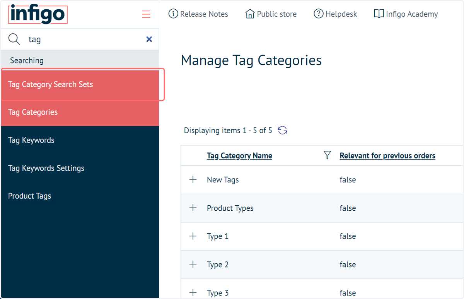The image size is (464, 299).
Task: Open the Tag Categories menu item
Action: [x=80, y=112]
